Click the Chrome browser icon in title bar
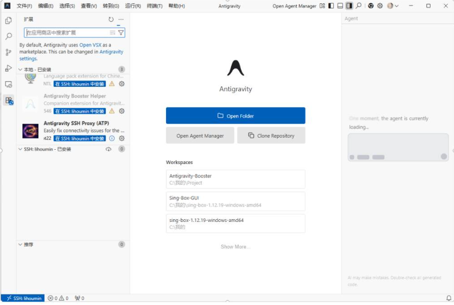454x305 pixels. 370,6
